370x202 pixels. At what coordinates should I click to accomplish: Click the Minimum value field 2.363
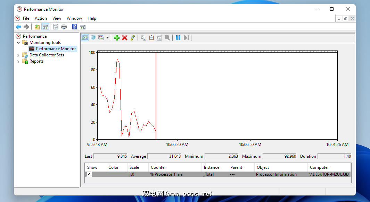[x=222, y=156]
